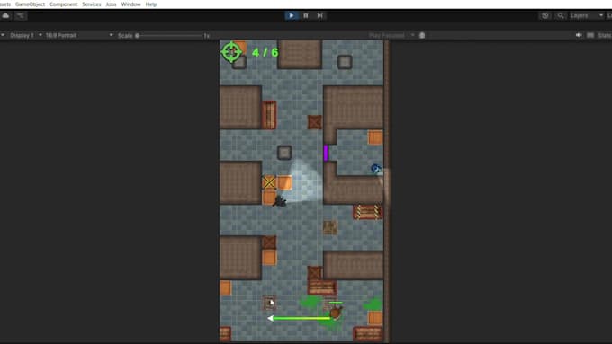
Task: Toggle the keyboard shortcuts icon beside mute
Action: click(590, 35)
